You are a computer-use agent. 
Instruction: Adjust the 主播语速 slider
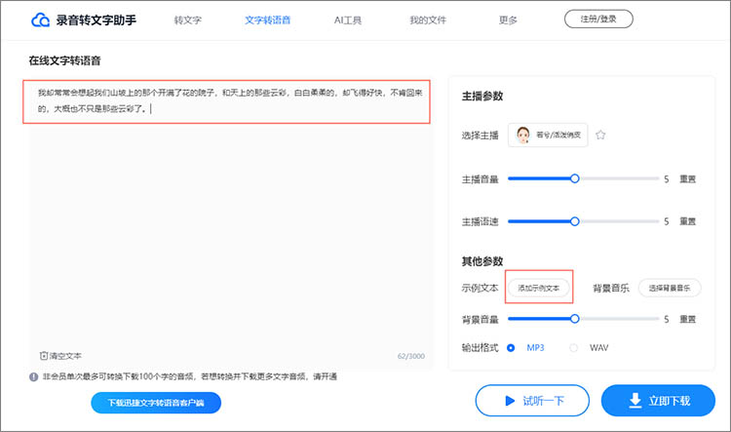(x=575, y=221)
